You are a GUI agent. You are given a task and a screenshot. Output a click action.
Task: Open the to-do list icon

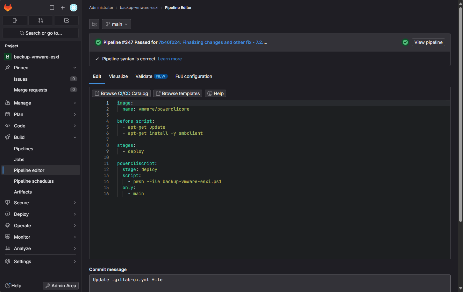point(67,20)
